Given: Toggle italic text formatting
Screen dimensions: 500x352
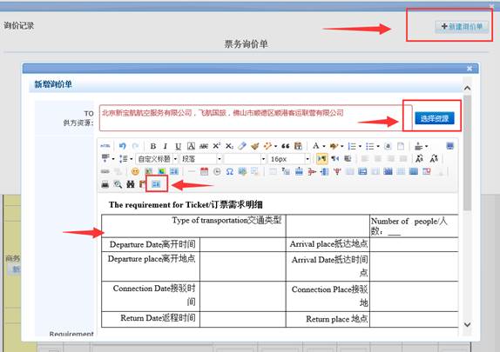Looking at the screenshot, I should coord(166,146).
